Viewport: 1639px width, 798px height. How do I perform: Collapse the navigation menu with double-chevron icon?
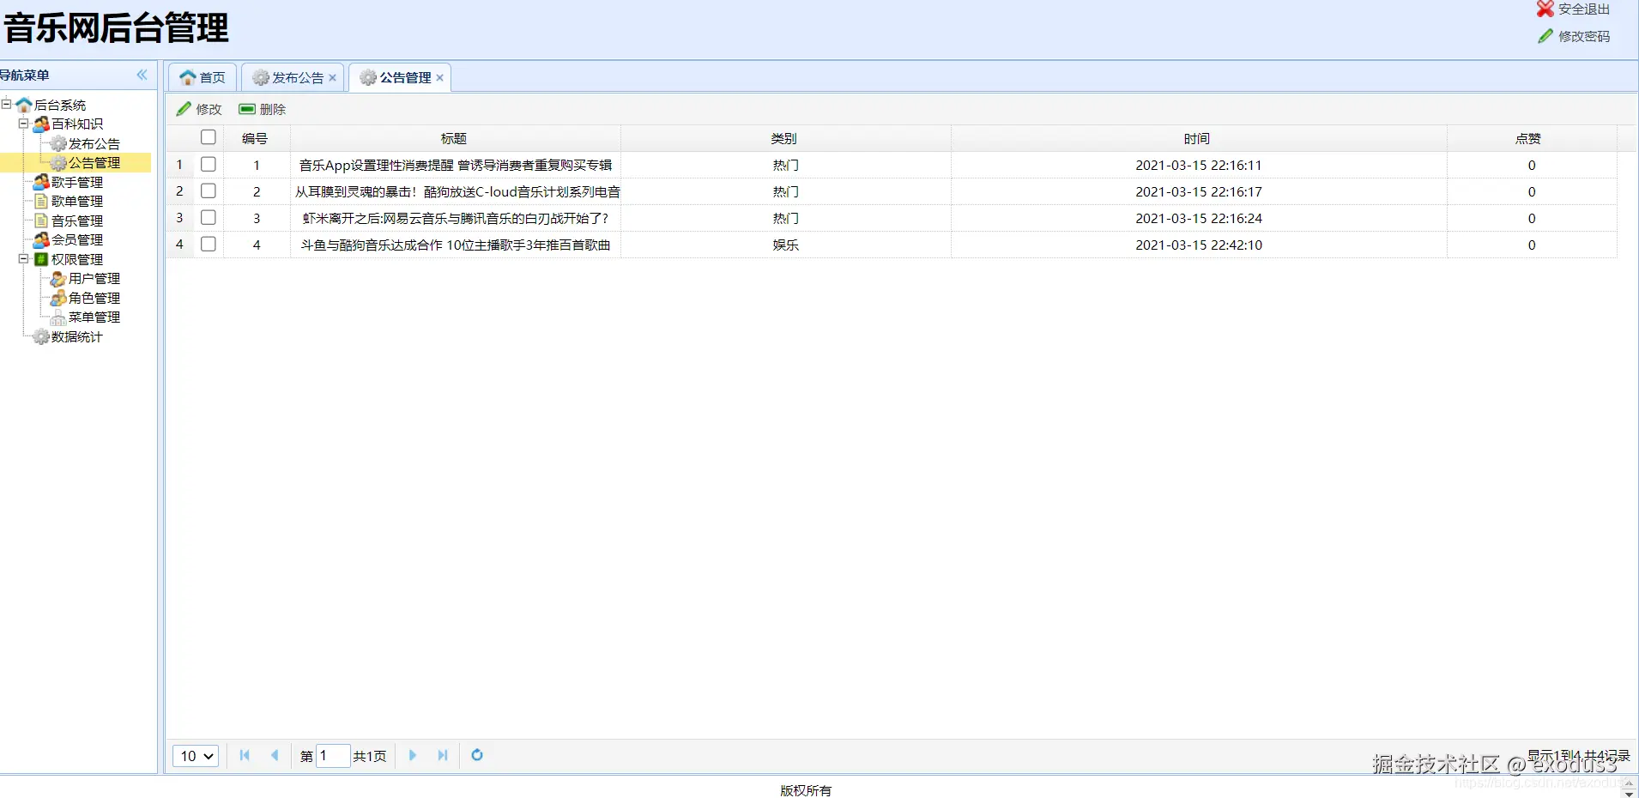142,75
